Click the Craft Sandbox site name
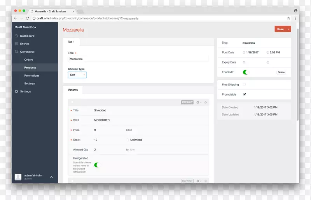 [x=25, y=27]
